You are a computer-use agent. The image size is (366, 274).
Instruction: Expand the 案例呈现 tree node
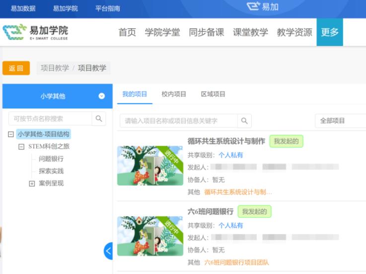pos(32,183)
